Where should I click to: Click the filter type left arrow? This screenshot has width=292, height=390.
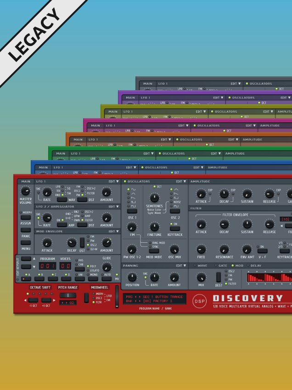[x=281, y=226]
